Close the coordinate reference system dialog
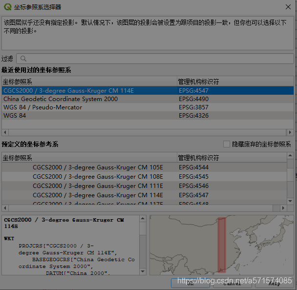This screenshot has height=290, width=297. [x=288, y=7]
